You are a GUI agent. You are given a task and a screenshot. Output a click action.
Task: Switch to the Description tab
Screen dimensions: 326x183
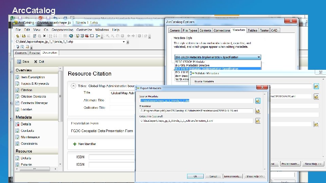50,53
